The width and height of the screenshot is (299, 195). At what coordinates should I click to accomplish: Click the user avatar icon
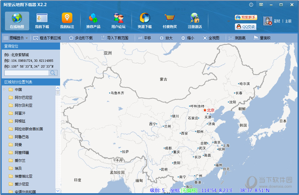coord(267,21)
